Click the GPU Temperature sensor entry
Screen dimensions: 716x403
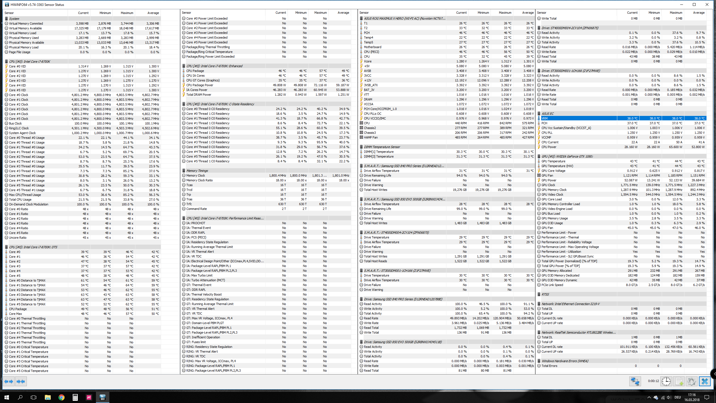pos(553,161)
